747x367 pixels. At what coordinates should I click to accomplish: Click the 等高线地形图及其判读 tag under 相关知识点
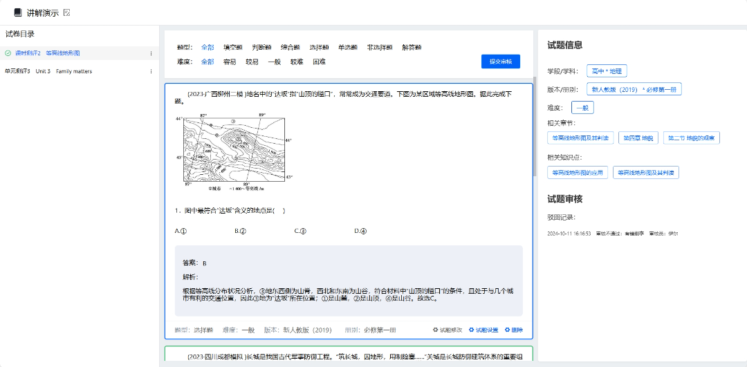click(645, 172)
